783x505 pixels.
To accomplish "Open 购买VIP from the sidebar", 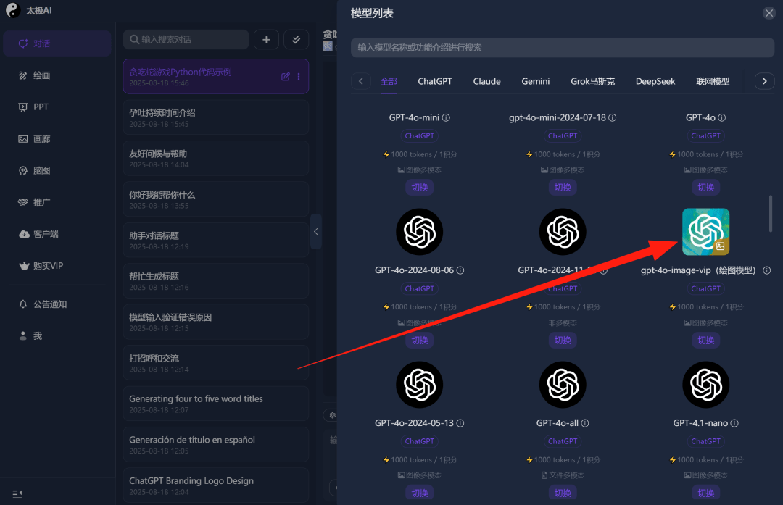I will (x=48, y=266).
